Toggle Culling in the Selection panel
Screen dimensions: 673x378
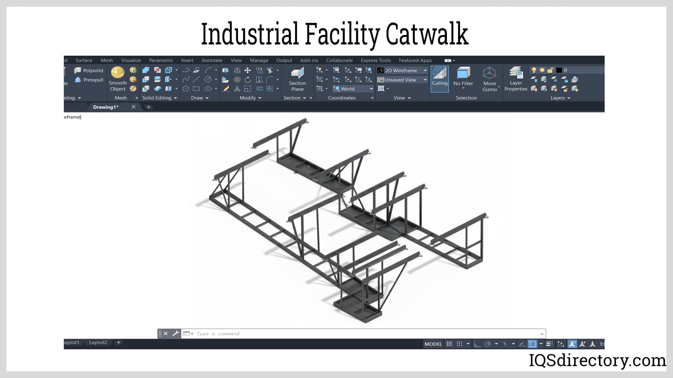pyautogui.click(x=440, y=78)
